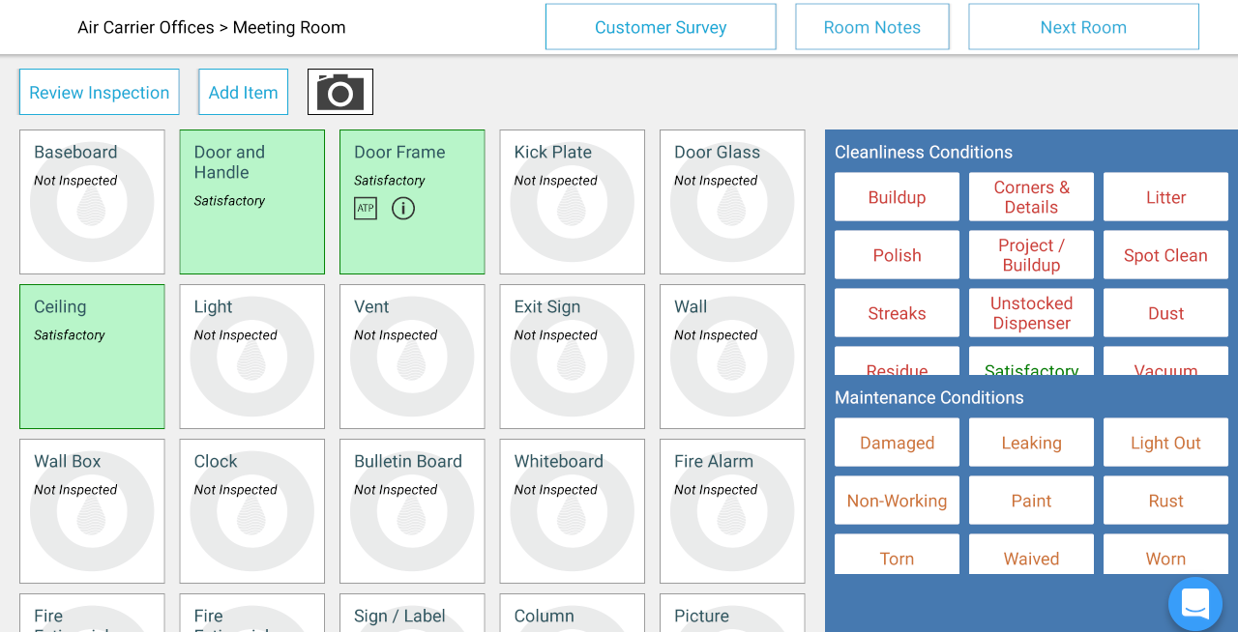The height and width of the screenshot is (632, 1238).
Task: Select the Baseboard item tile
Action: pyautogui.click(x=92, y=202)
